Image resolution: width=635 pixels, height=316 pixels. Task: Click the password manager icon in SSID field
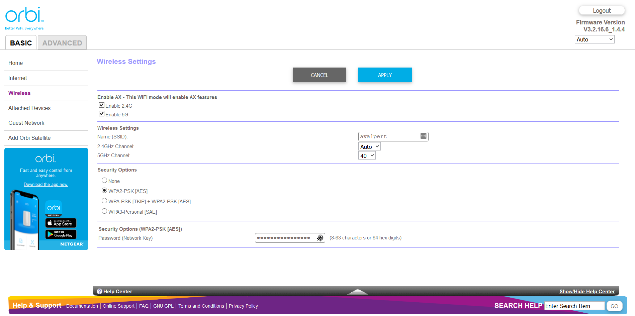click(x=423, y=136)
